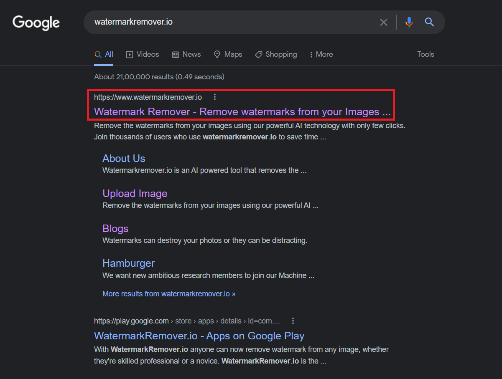Viewport: 502px width, 379px height.
Task: Click snippet 'We want new ambitious research members'
Action: [x=208, y=275]
